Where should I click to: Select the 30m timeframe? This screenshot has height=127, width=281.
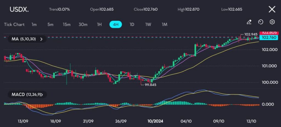pyautogui.click(x=83, y=24)
